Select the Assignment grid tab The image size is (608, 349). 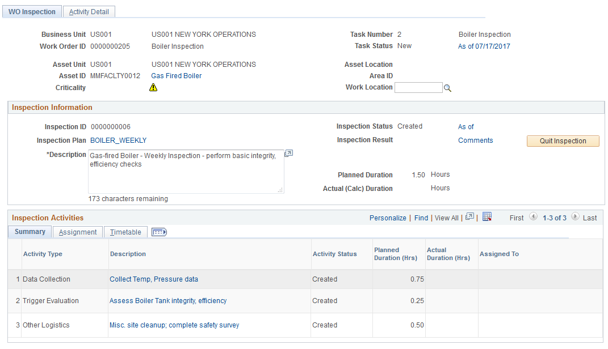(x=78, y=232)
